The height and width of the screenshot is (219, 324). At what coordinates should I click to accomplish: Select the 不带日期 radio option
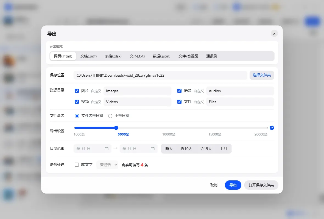tap(110, 116)
